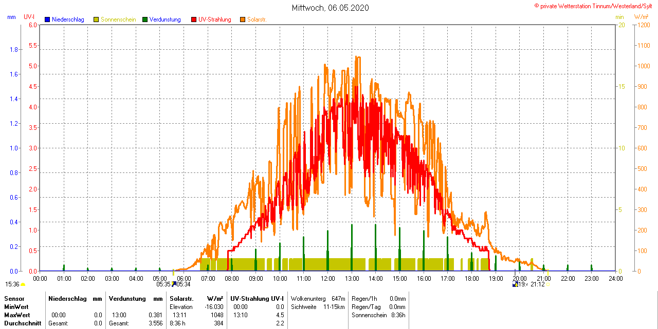This screenshot has height=329, width=658.
Task: Click the Durchschnitt row label
Action: click(x=23, y=323)
